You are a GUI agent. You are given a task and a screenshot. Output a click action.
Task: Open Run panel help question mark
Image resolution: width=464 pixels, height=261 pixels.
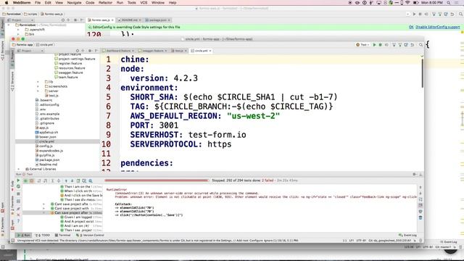click(18, 221)
